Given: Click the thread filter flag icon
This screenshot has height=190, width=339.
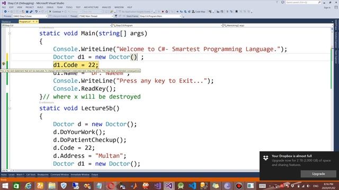Looking at the screenshot, I should (116, 16).
